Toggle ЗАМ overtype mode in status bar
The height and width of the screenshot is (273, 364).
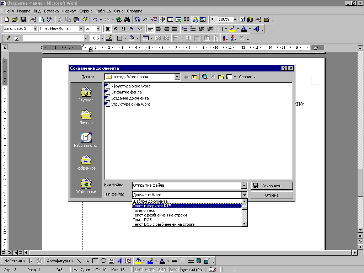pyautogui.click(x=173, y=270)
